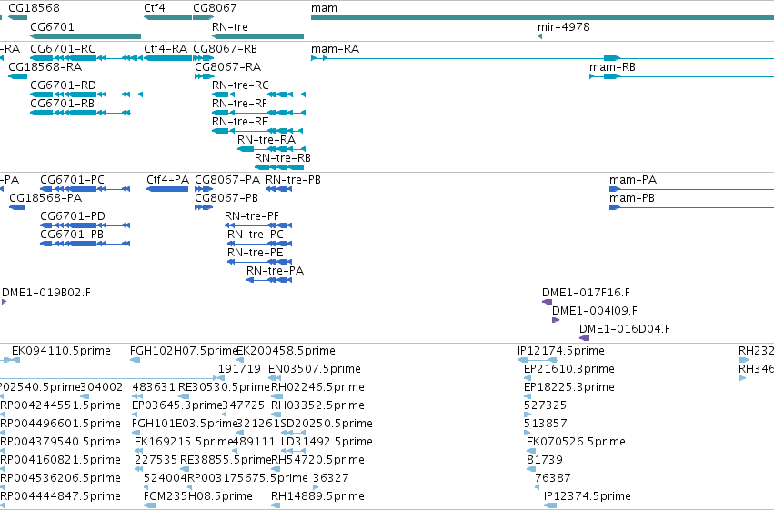Viewport: 774px width, 510px height.
Task: Select EST 36327 marker
Action: pyautogui.click(x=316, y=488)
